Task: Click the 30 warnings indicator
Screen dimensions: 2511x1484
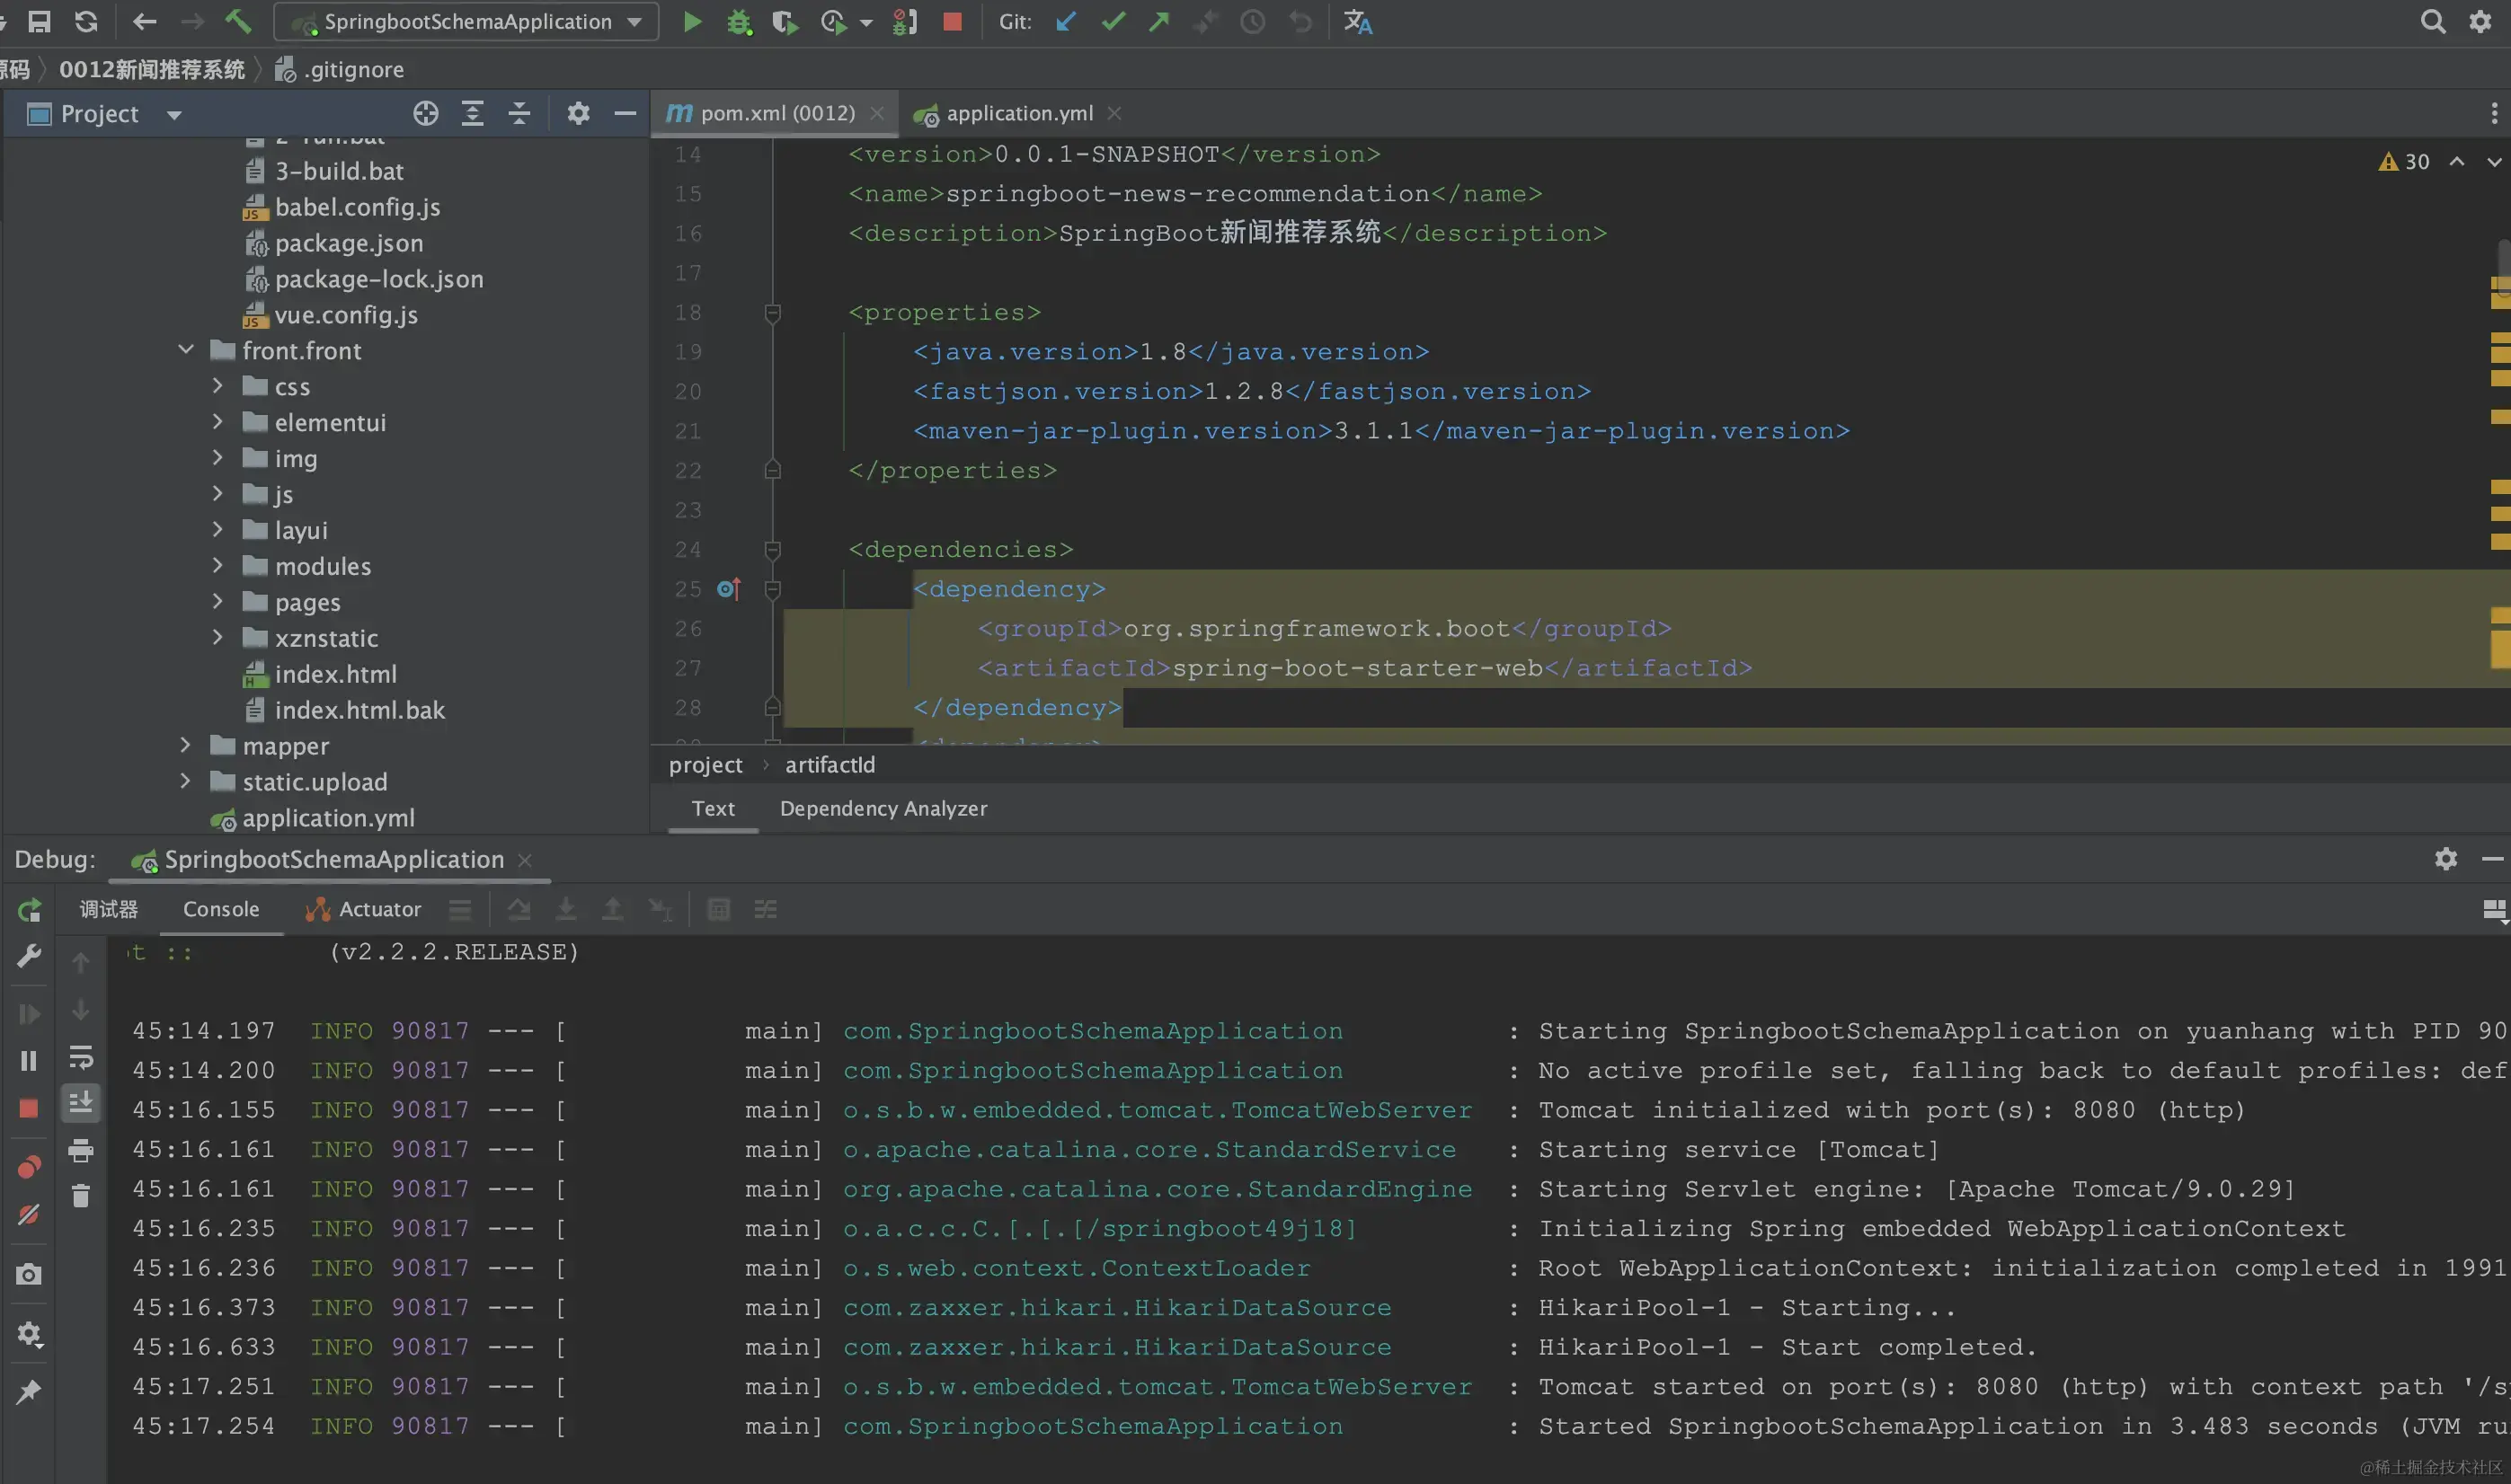Action: coord(2404,161)
